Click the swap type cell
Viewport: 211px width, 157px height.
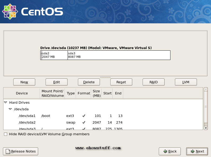[71, 123]
